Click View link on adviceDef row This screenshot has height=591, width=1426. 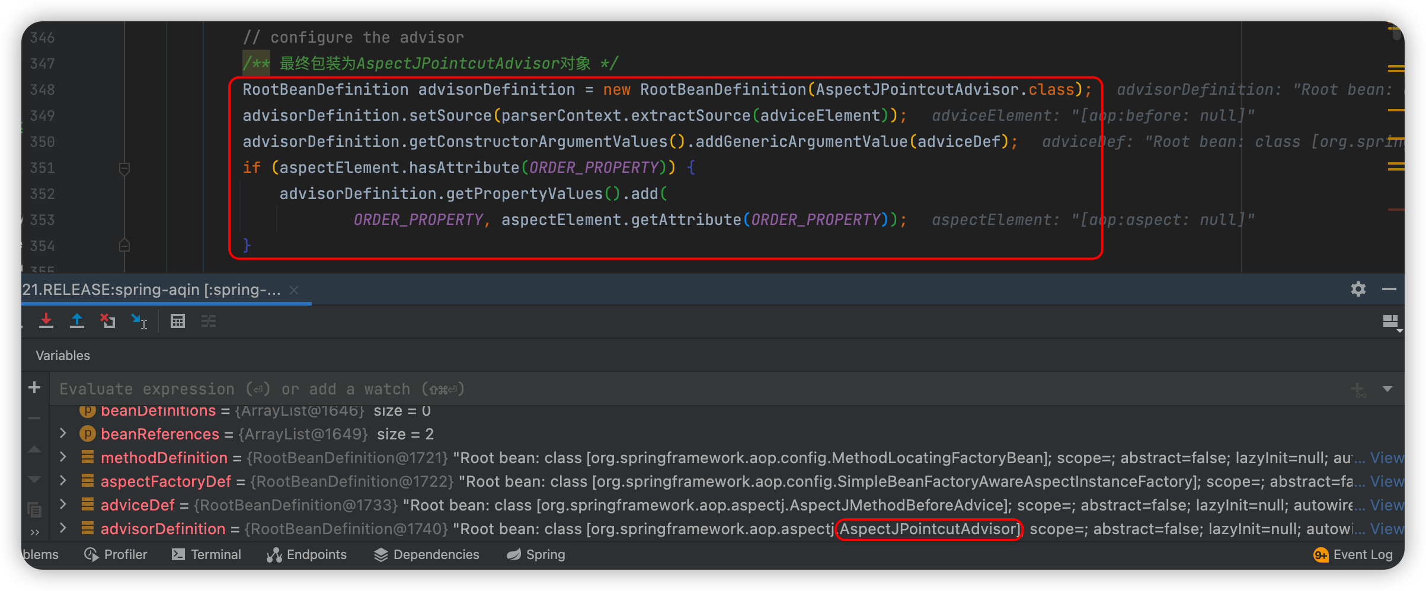tap(1387, 505)
